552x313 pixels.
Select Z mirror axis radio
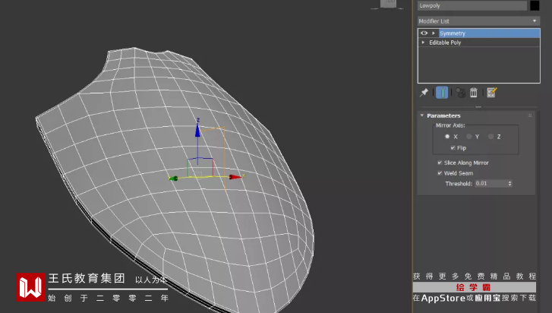(x=490, y=136)
